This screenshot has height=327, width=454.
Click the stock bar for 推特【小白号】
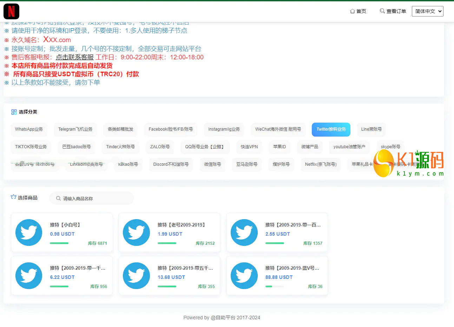(x=59, y=243)
